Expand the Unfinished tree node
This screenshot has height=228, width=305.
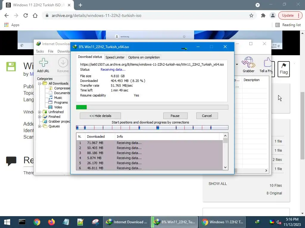click(x=40, y=112)
